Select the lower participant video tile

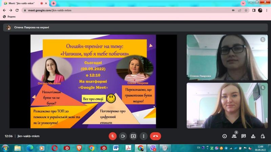[227, 105]
